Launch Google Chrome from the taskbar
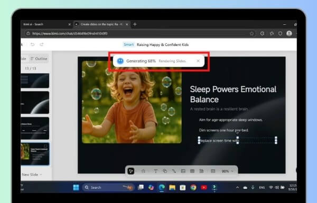317x203 pixels. [193, 188]
